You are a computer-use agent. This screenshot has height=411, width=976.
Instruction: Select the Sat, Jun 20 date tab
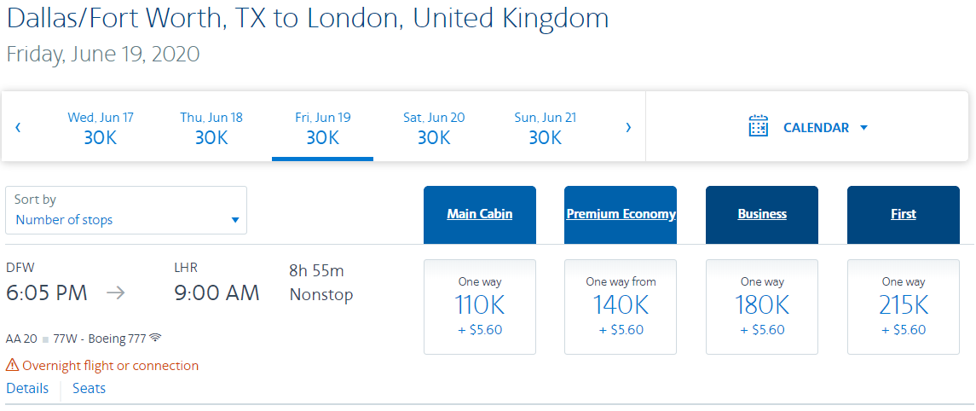point(434,127)
